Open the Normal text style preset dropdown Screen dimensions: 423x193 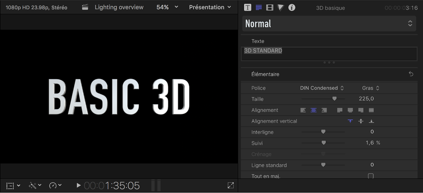coord(329,23)
